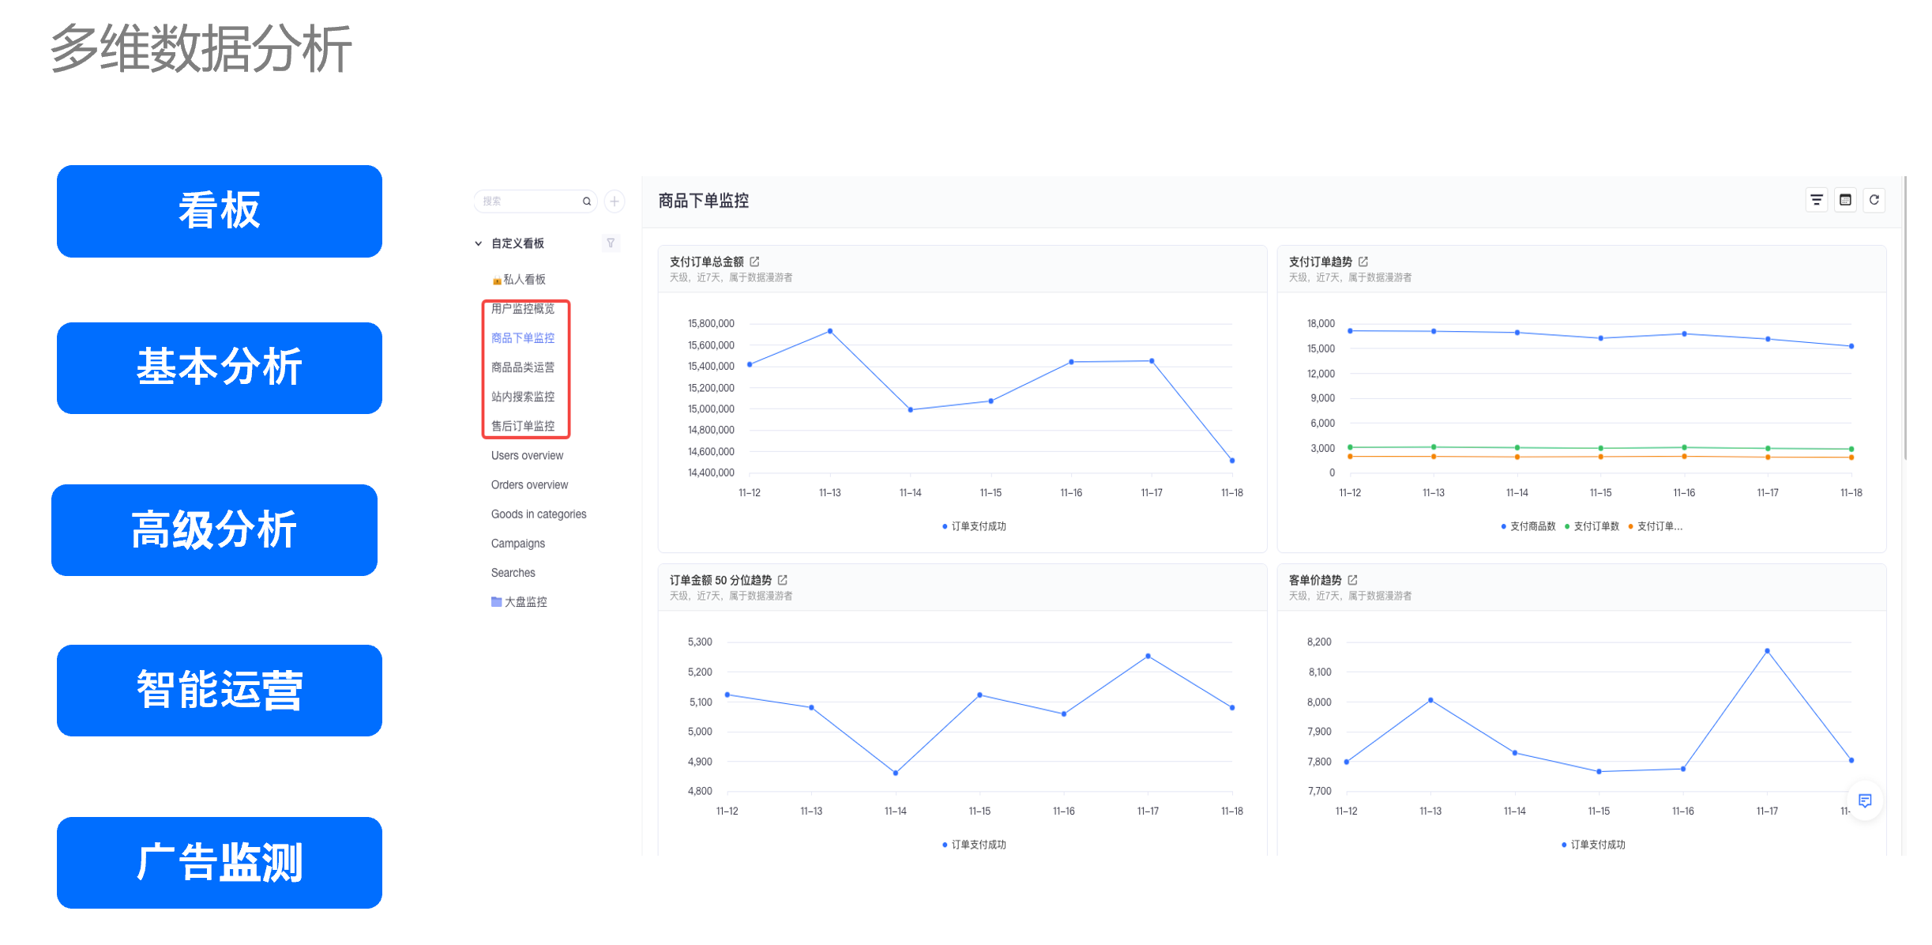Open 支付订单总金额 chart external link icon

(x=754, y=262)
